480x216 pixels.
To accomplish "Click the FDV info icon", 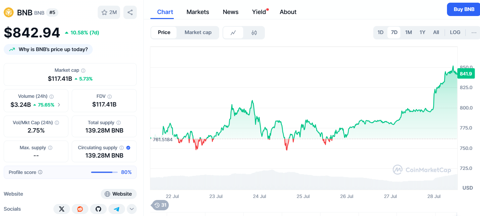I will pos(109,96).
